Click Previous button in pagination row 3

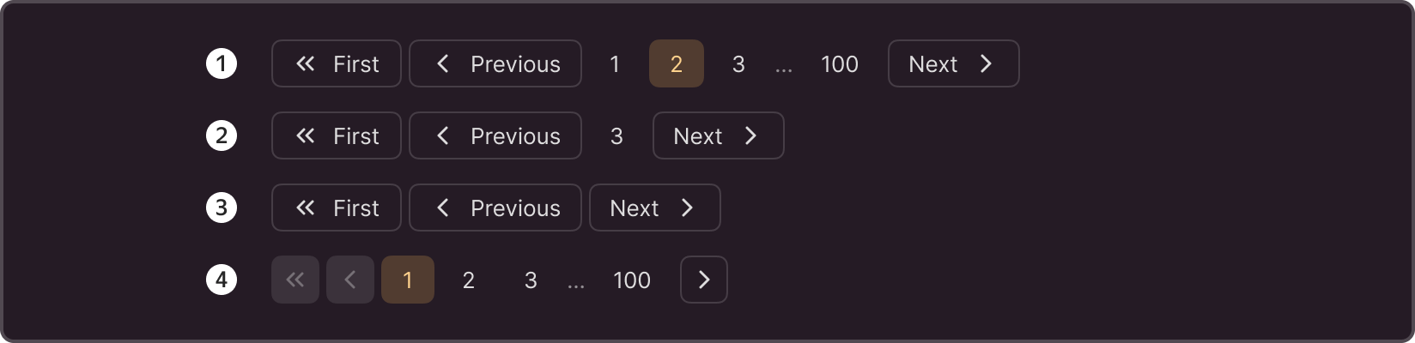coord(495,208)
